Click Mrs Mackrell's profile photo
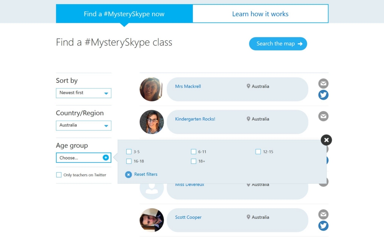This screenshot has height=238, width=384. click(x=151, y=89)
